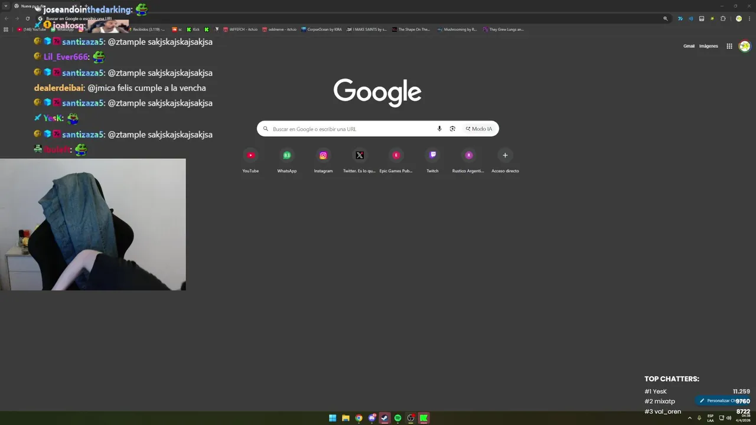Open the Twitter X shortcut tile
Image resolution: width=756 pixels, height=425 pixels.
coord(360,161)
